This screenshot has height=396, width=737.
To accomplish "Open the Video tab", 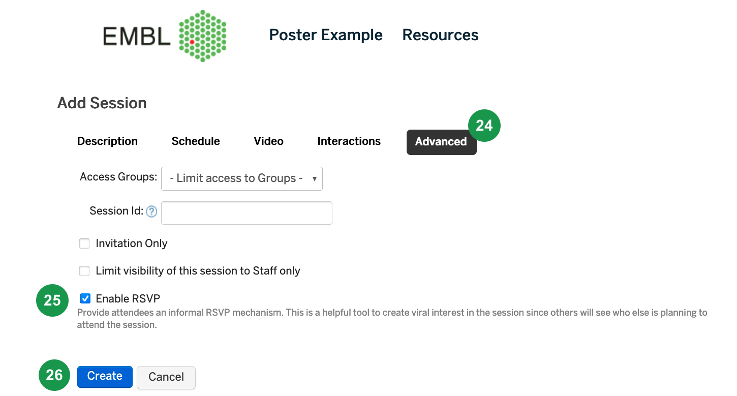I will click(268, 141).
